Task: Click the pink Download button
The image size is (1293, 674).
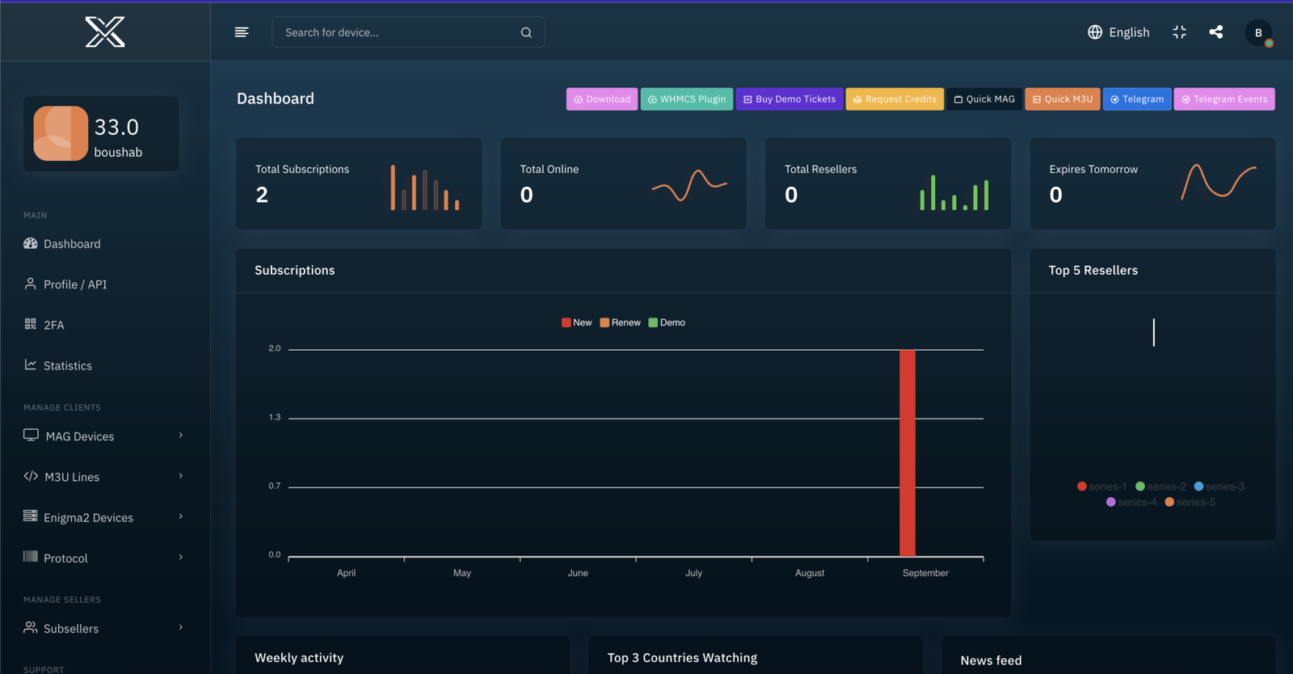Action: click(x=602, y=99)
